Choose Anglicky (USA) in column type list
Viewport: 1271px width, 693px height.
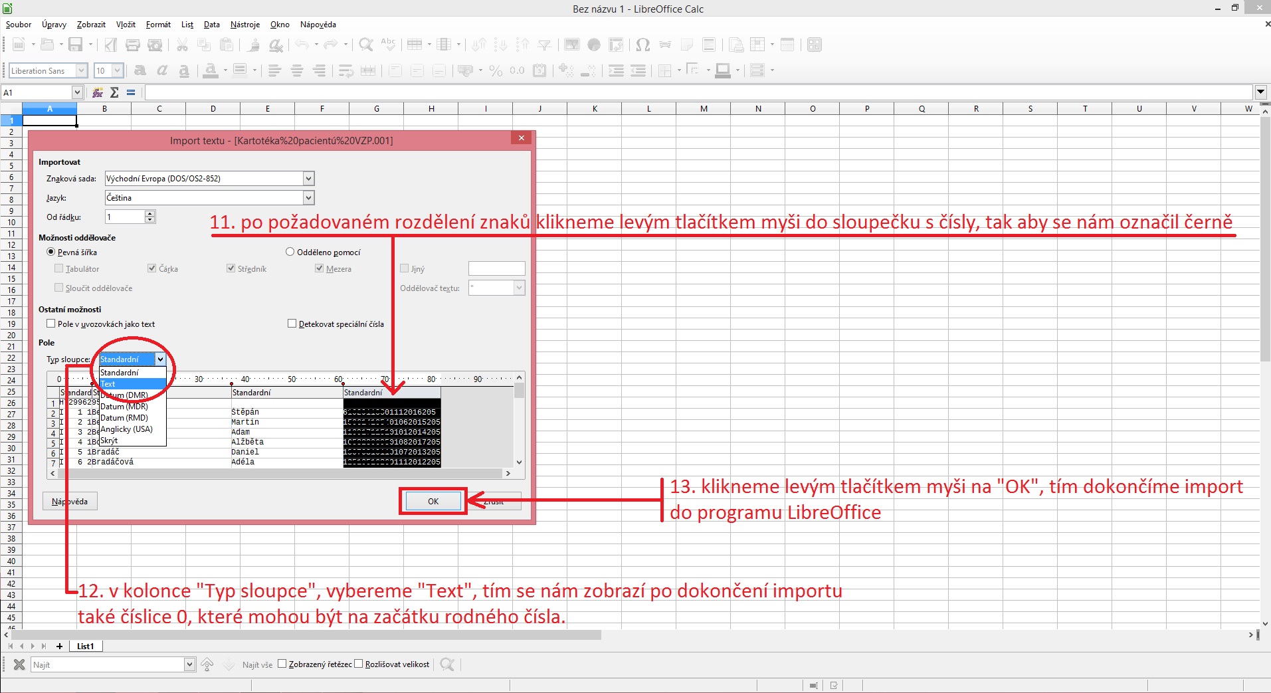pos(132,429)
